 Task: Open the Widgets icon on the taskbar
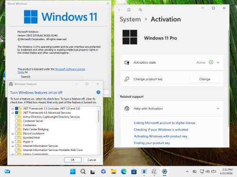click(7, 171)
